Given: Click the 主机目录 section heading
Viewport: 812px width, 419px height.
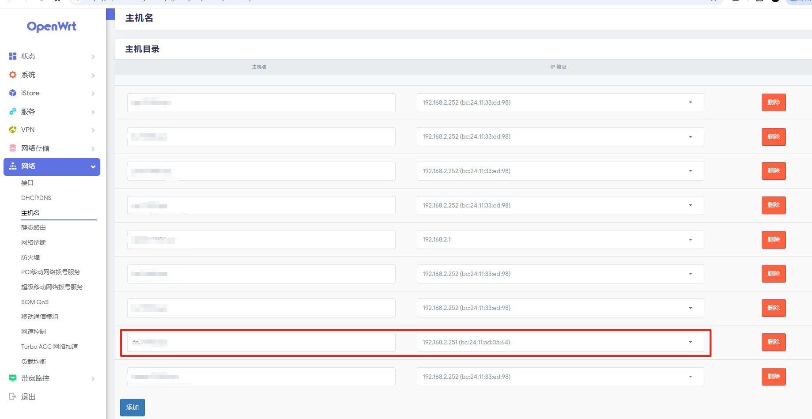Looking at the screenshot, I should pyautogui.click(x=142, y=49).
